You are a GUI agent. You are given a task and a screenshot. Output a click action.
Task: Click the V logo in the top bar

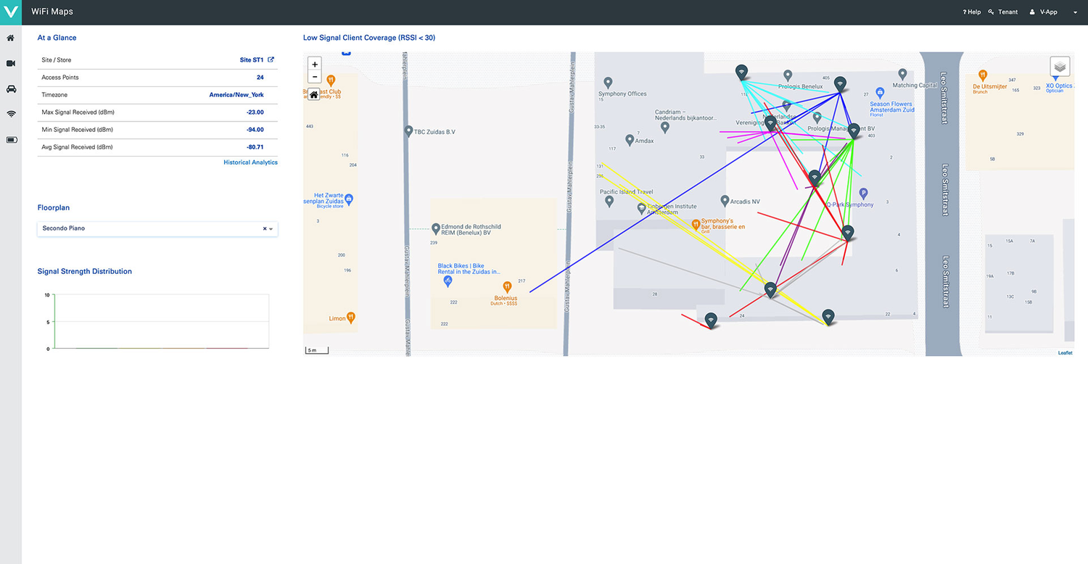point(10,12)
